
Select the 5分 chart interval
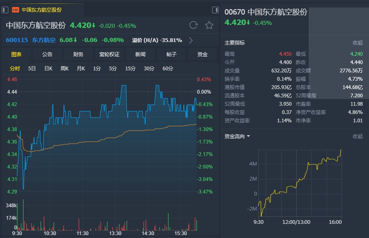[x=113, y=69]
